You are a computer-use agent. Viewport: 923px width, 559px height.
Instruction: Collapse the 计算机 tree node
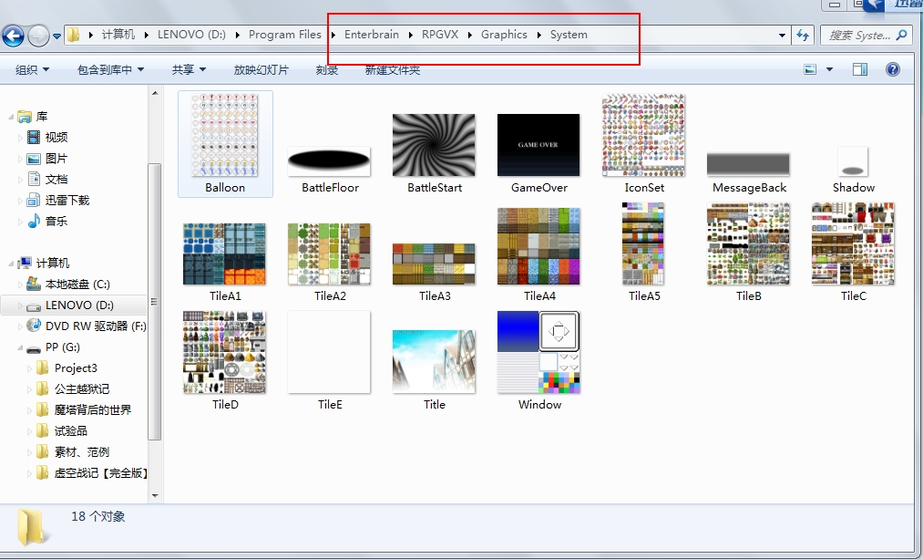(11, 264)
